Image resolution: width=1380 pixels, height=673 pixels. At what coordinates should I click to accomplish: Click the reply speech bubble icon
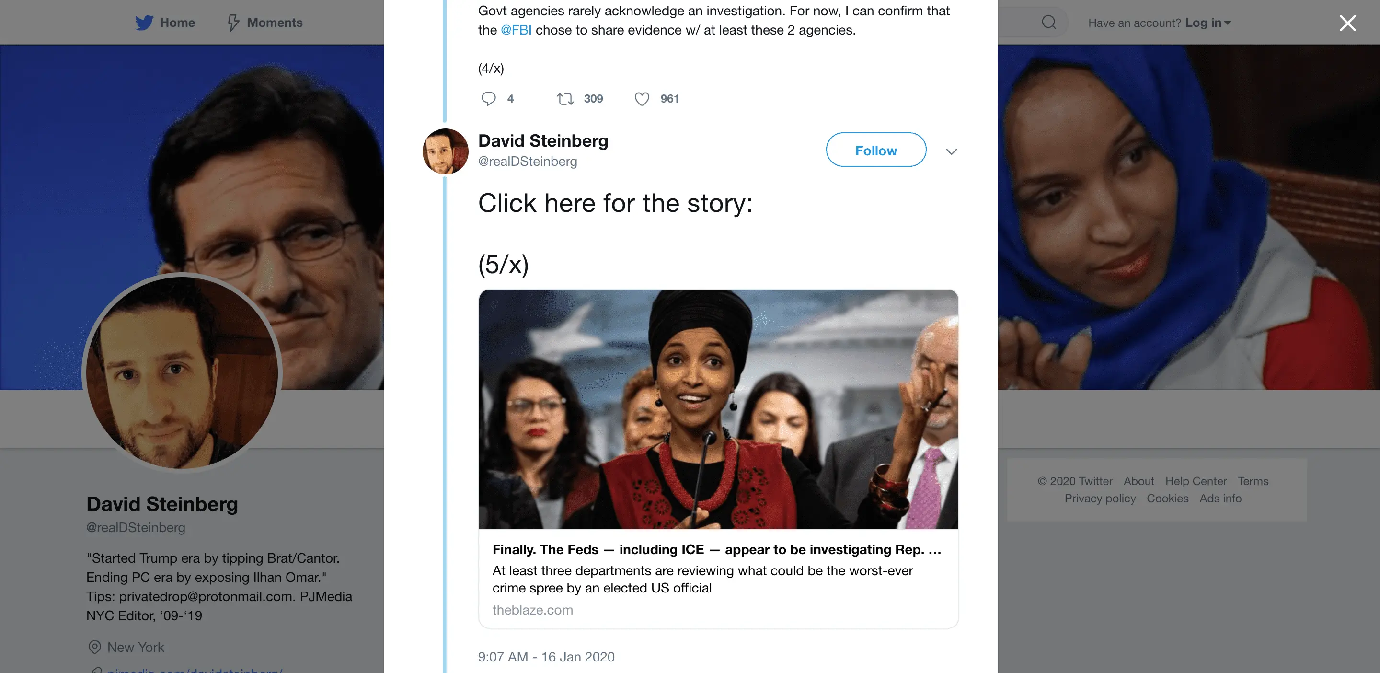click(x=488, y=99)
